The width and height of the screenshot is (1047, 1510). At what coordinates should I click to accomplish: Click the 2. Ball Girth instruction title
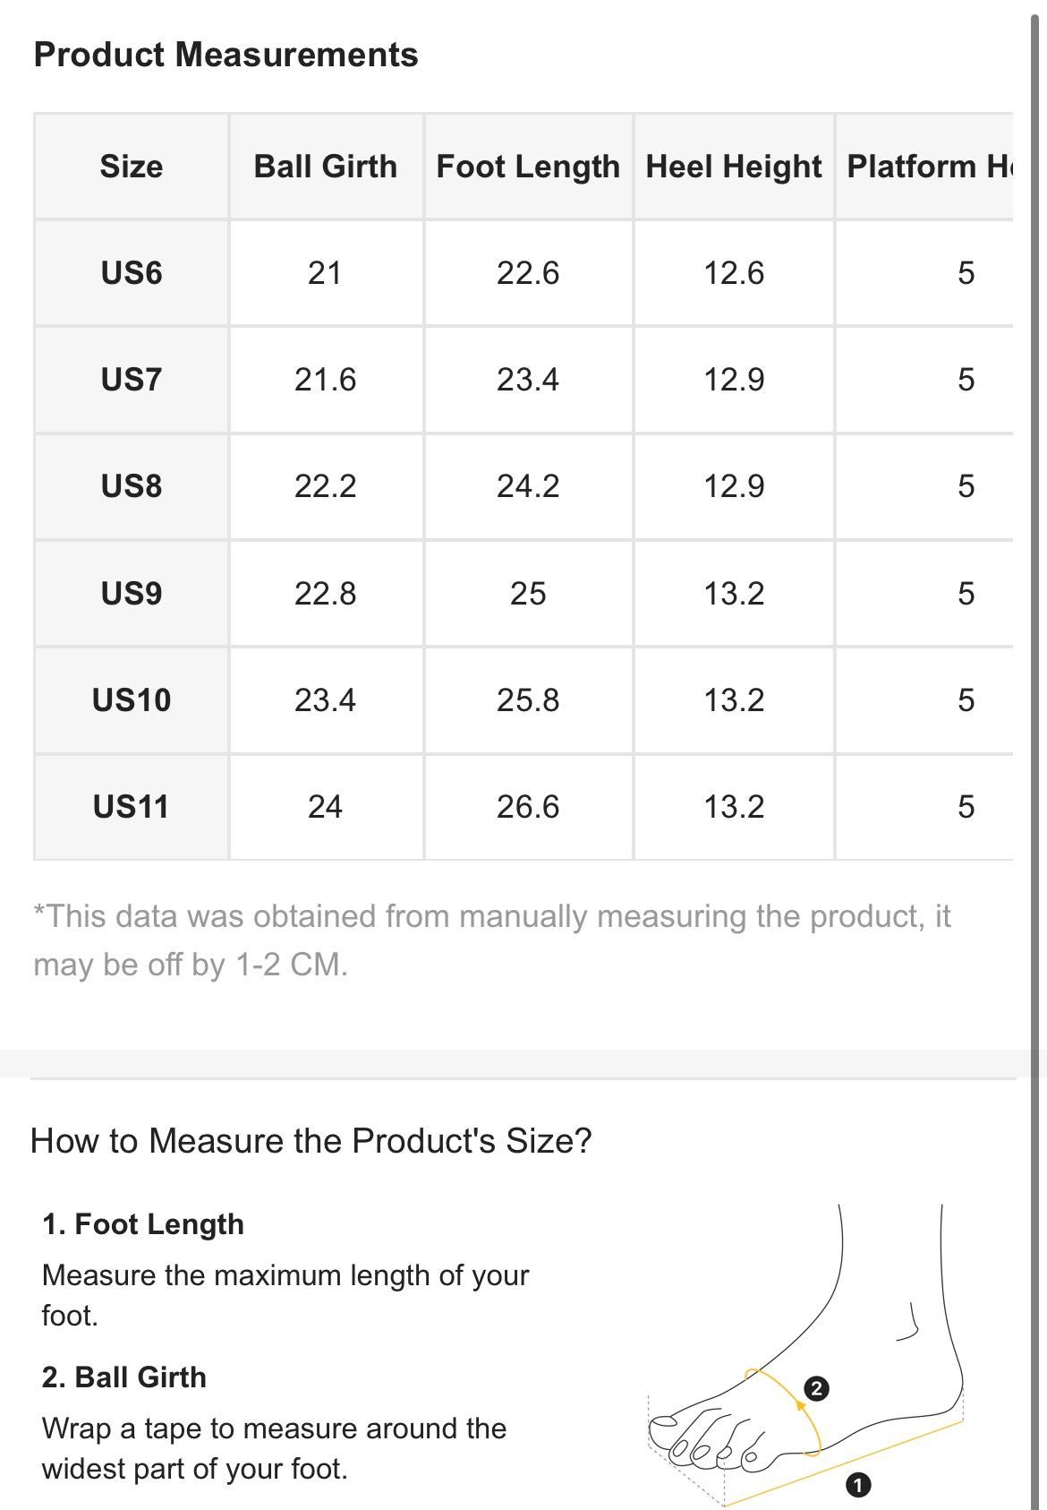pos(124,1377)
